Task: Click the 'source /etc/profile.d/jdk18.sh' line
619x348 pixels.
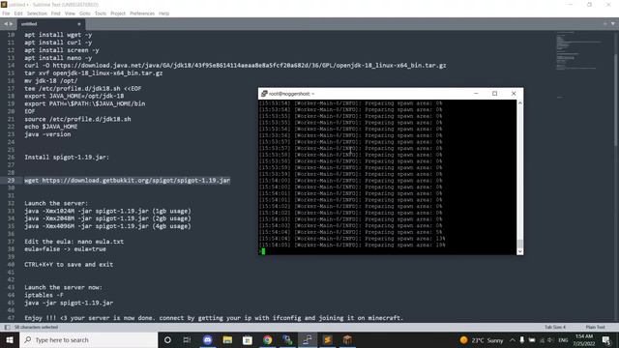Action: (77, 119)
